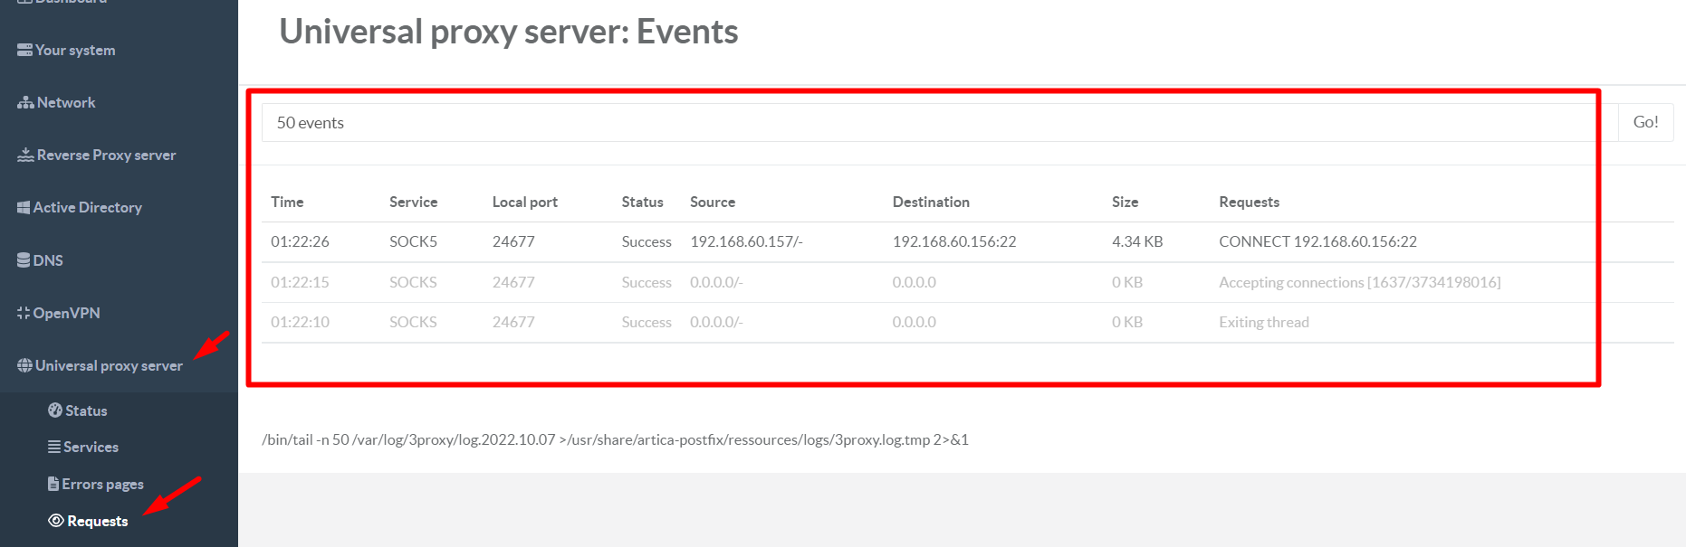Open the Requests submenu entry
The height and width of the screenshot is (547, 1686).
[97, 521]
